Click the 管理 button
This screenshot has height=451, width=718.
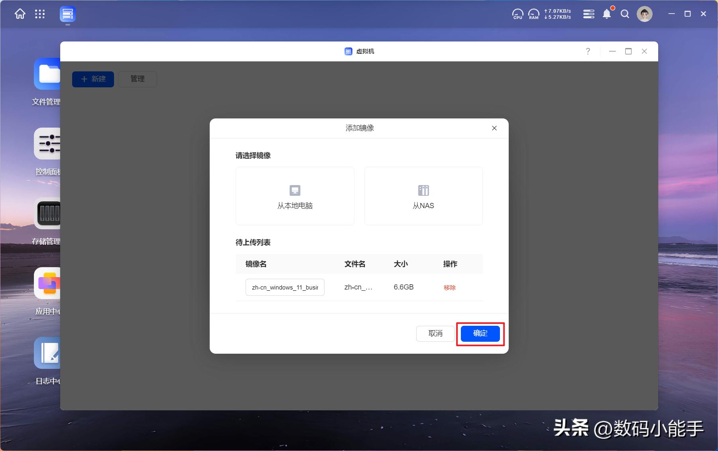click(x=138, y=79)
